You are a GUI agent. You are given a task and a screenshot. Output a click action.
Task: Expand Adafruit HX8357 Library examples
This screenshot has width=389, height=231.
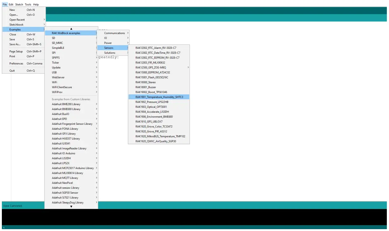(x=71, y=139)
